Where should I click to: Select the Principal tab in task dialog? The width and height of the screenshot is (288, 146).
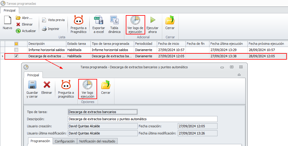click(33, 75)
